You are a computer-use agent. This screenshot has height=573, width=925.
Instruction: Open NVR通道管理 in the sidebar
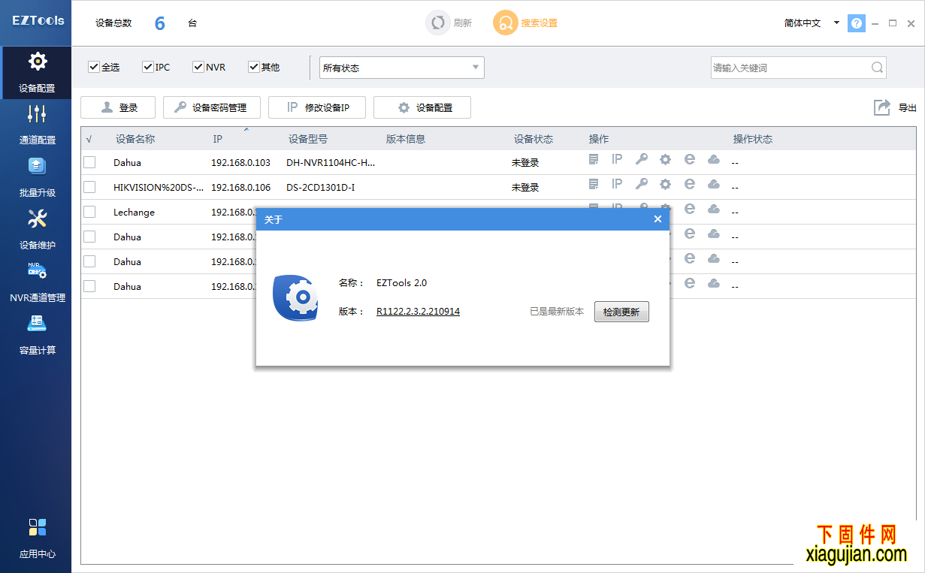tap(37, 282)
